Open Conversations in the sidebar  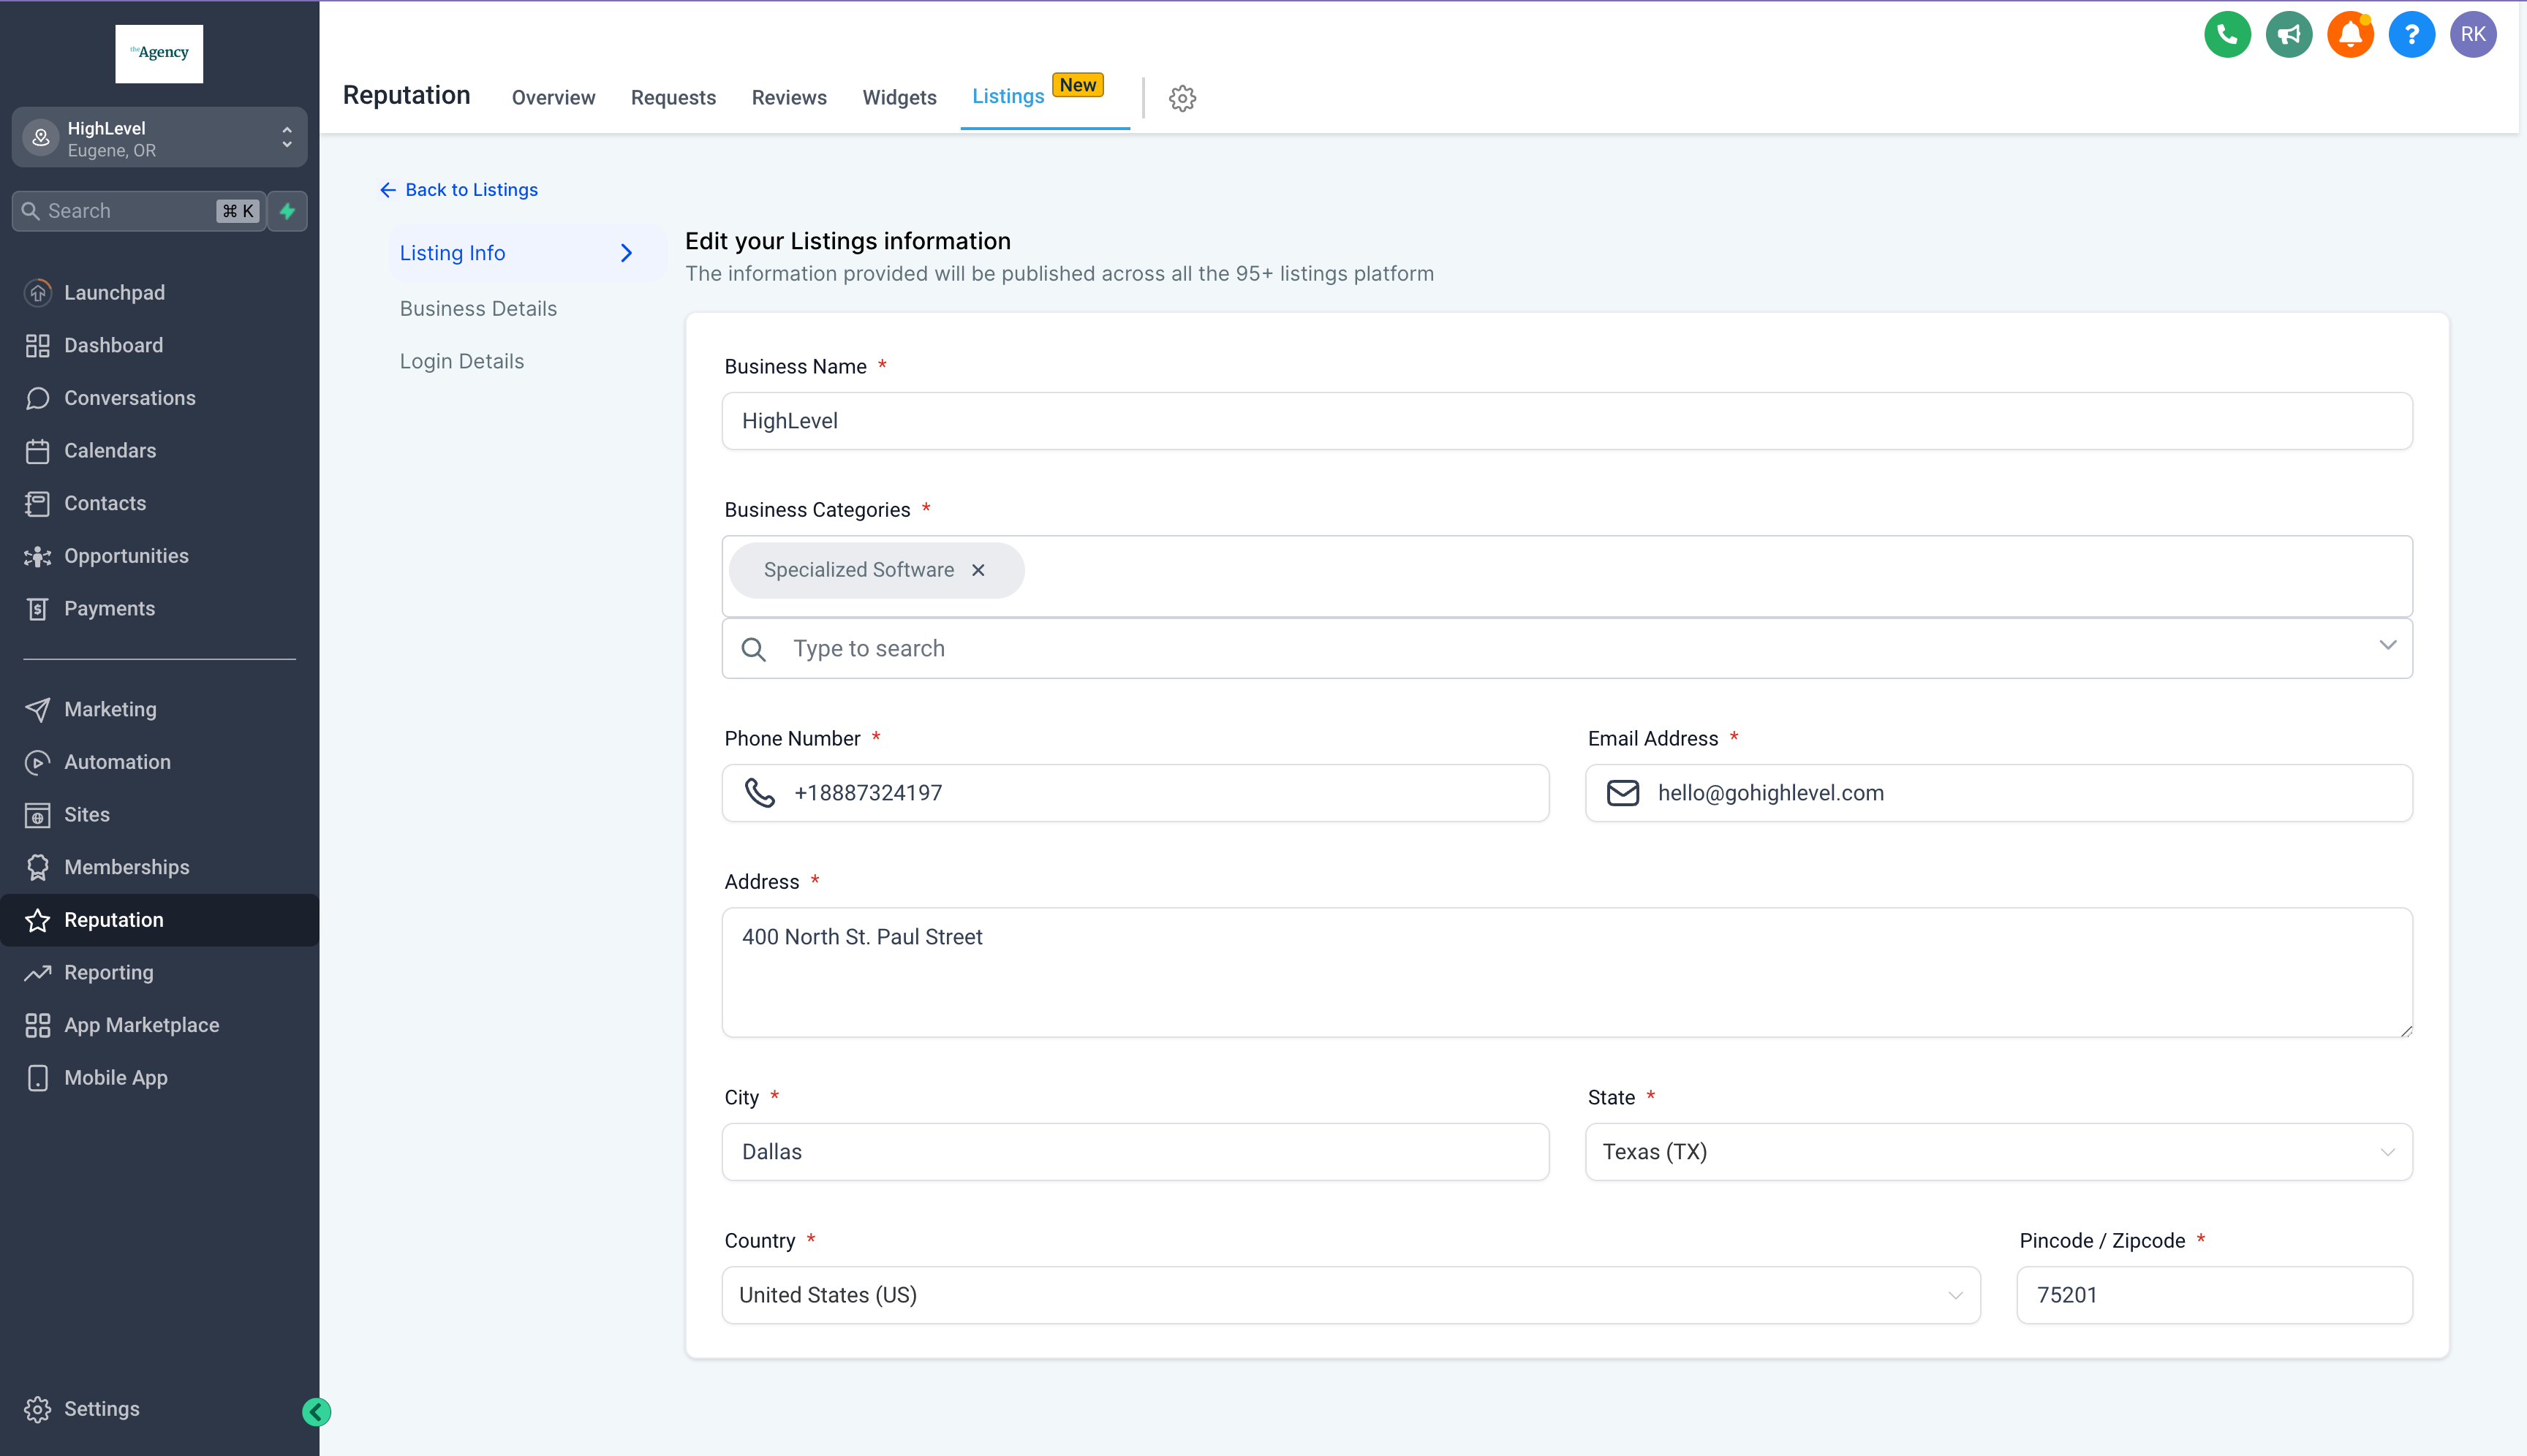coord(159,398)
